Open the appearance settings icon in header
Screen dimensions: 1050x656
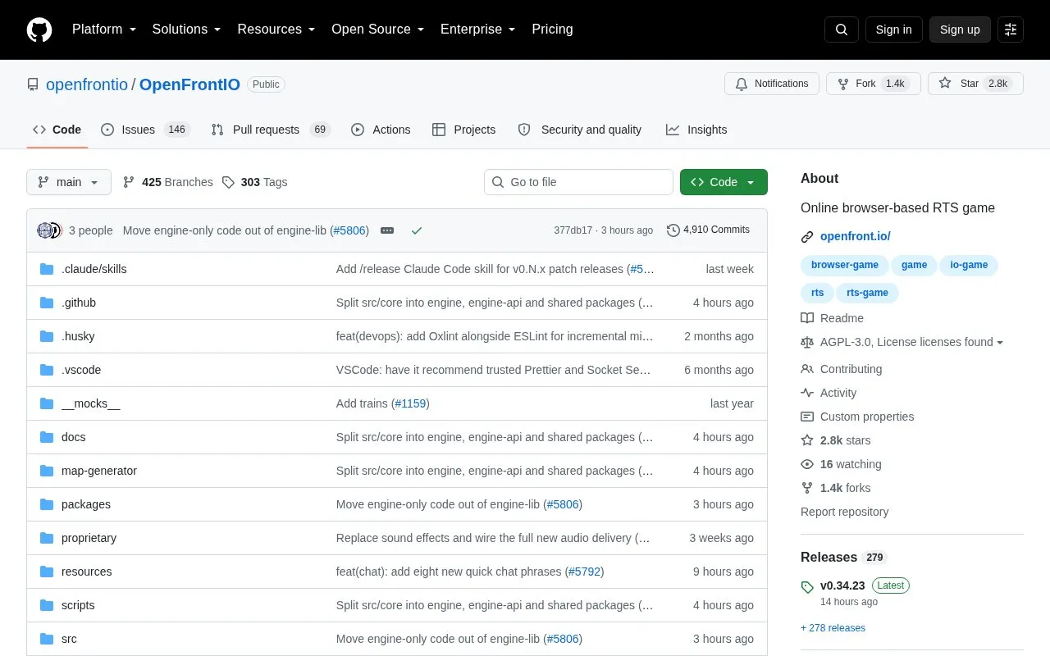coord(1011,30)
